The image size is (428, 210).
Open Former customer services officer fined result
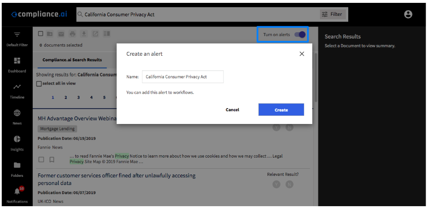pyautogui.click(x=117, y=179)
